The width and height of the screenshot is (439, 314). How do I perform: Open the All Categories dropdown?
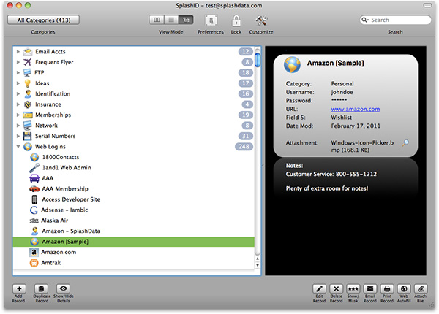pyautogui.click(x=43, y=20)
